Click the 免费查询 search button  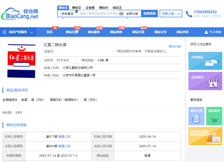[149, 14]
